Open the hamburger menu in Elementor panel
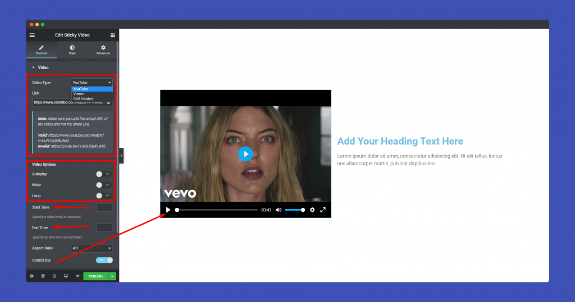This screenshot has width=575, height=302. pos(32,35)
